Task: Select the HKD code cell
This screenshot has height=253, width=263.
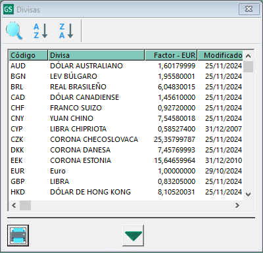Action: 18,192
